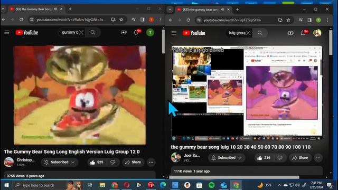The height and width of the screenshot is (190, 338).
Task: Expand the Subscribed chevron on left video
Action: [x=73, y=162]
